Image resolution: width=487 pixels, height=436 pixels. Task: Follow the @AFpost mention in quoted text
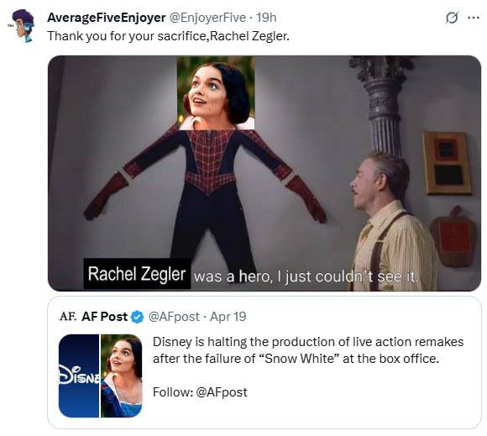tap(222, 392)
